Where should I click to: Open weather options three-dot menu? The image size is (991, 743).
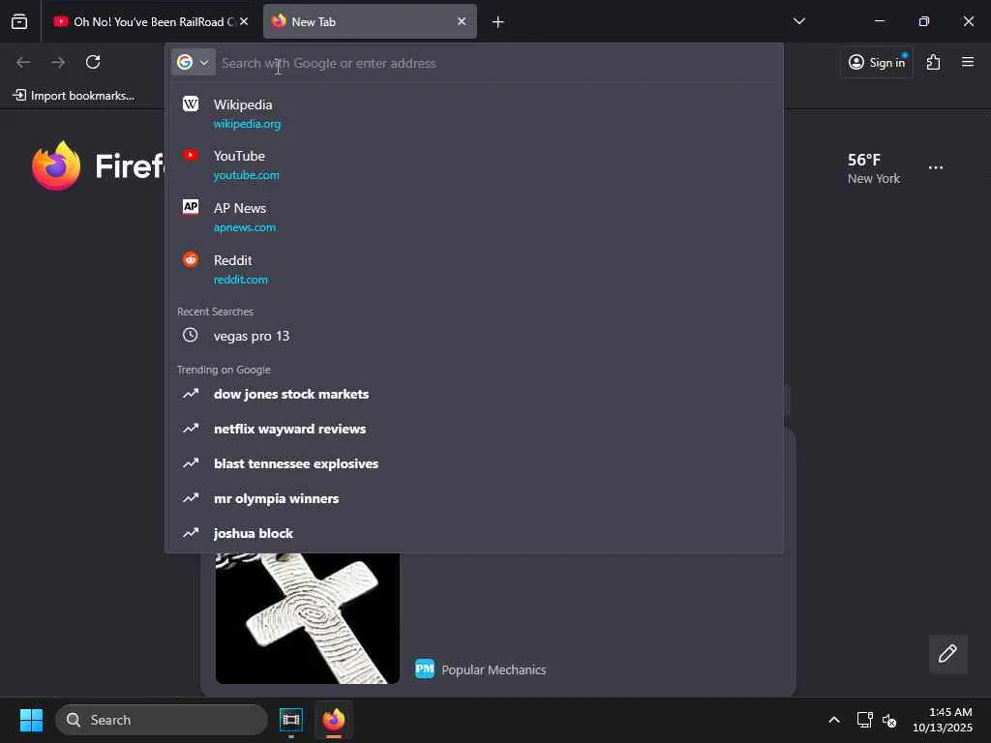936,168
